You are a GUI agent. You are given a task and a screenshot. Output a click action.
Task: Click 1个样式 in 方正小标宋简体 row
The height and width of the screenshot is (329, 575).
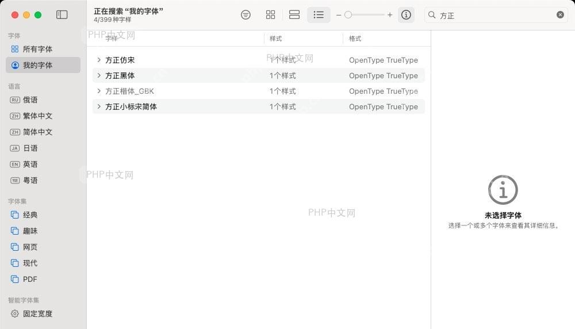282,107
